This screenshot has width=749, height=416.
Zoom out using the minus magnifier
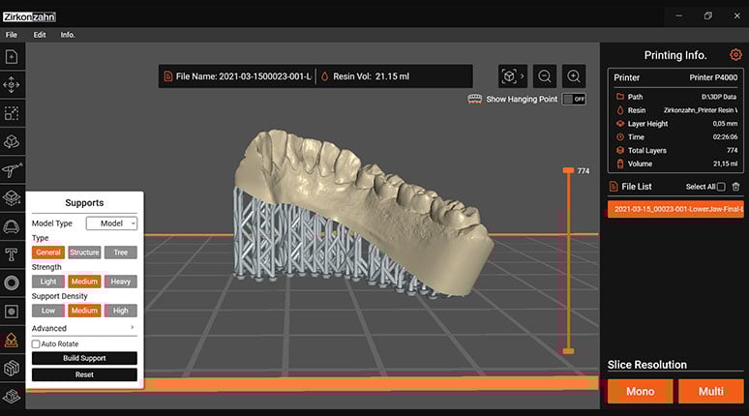[545, 76]
